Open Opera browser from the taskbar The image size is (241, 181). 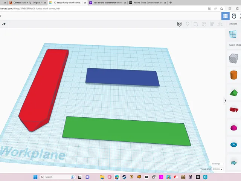click(110, 177)
